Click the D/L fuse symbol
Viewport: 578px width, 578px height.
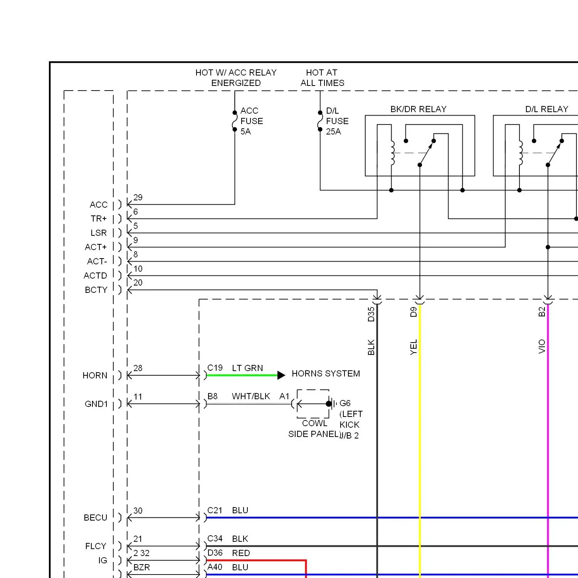[x=320, y=121]
